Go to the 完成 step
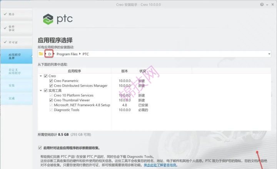The image size is (277, 169). coord(17,98)
